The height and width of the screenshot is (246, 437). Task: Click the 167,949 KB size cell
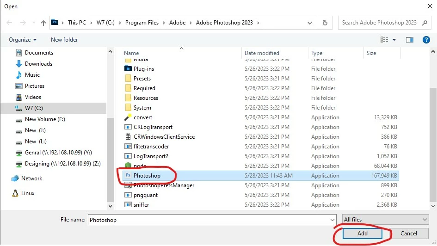click(384, 176)
